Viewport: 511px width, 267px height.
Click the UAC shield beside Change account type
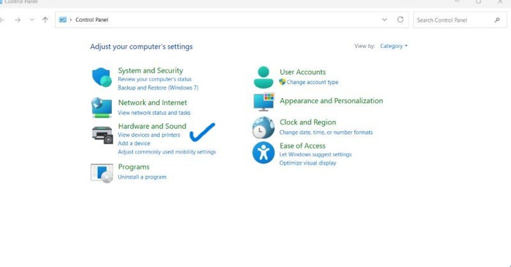click(282, 82)
